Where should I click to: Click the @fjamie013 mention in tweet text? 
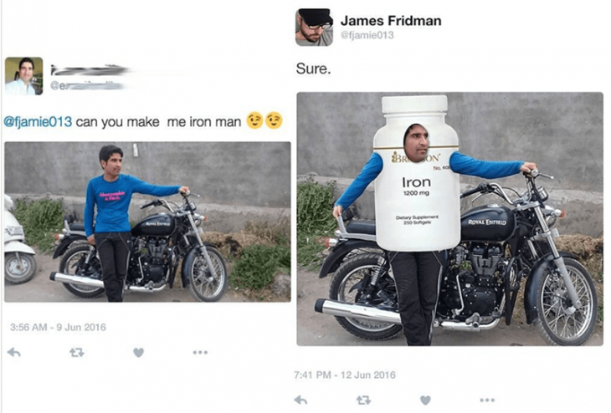pos(38,122)
